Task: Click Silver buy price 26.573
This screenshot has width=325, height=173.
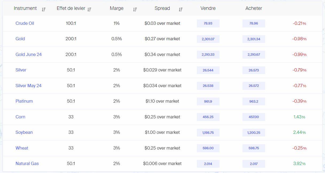Action: coord(254,70)
